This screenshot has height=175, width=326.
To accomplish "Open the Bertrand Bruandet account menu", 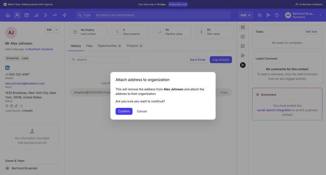I will coord(304,15).
